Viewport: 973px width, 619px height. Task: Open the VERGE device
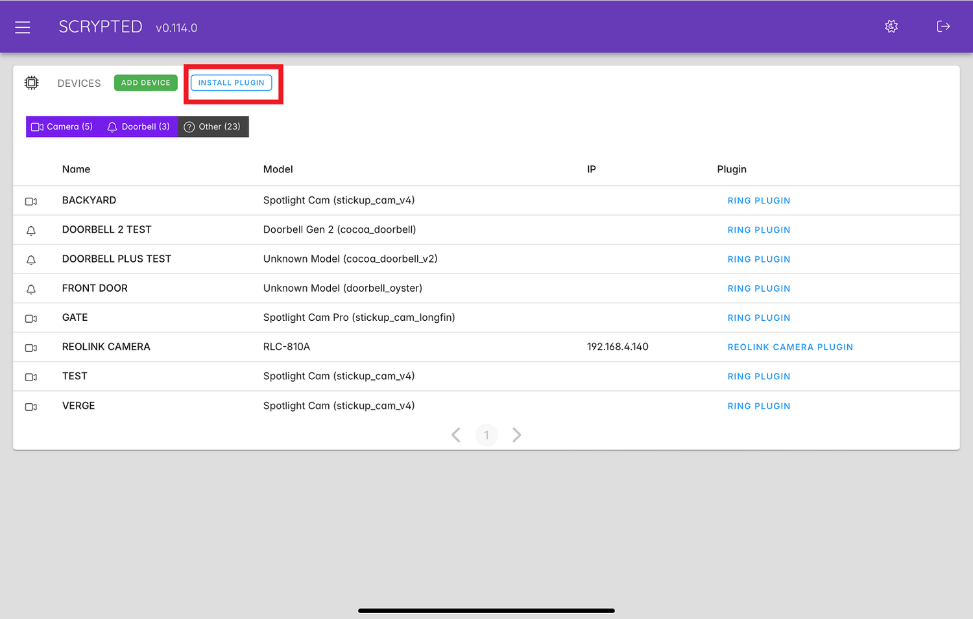78,406
